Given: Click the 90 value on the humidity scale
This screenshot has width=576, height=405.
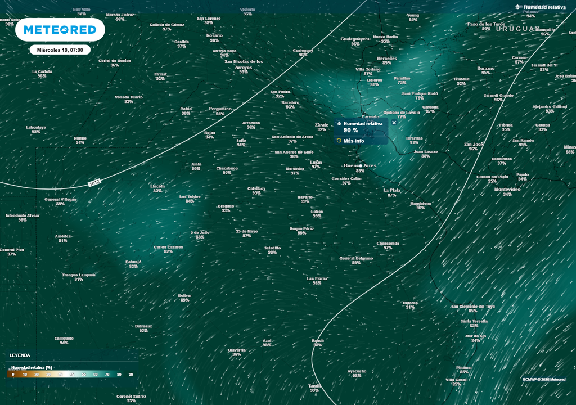Looking at the screenshot, I should pos(130,374).
